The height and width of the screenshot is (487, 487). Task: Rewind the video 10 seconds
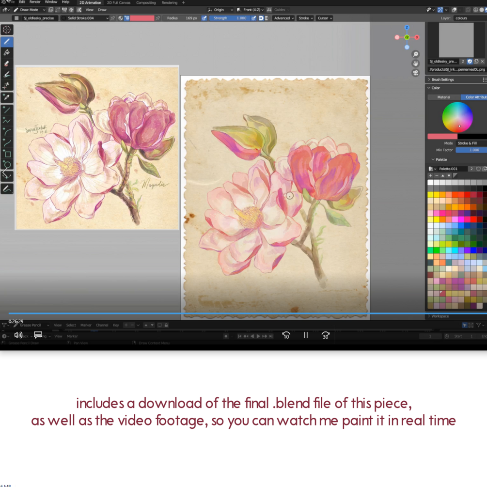(286, 335)
